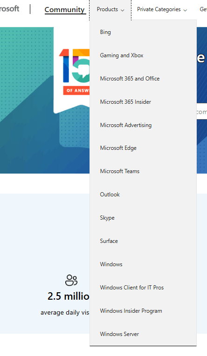Screen dimensions: 207x356
Task: Choose Skype from the dropdown list
Action: tap(143, 218)
